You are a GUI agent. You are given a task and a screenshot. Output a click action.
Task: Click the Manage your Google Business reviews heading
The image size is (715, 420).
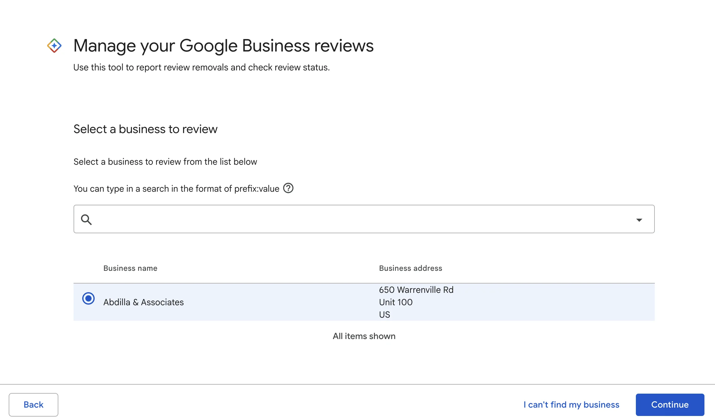click(x=223, y=46)
